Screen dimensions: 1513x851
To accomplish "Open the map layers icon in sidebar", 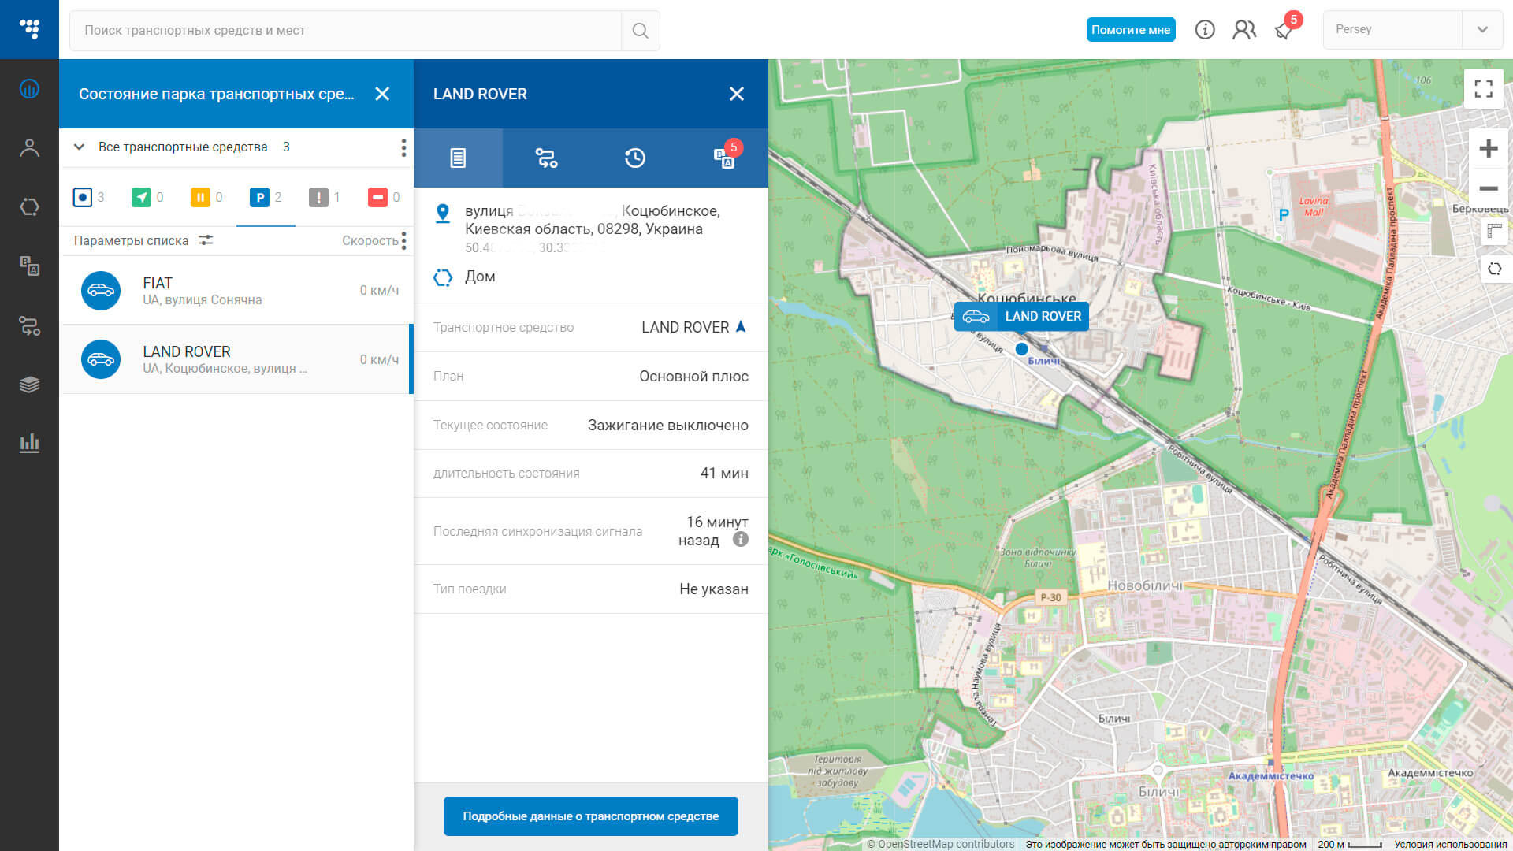I will pyautogui.click(x=29, y=385).
